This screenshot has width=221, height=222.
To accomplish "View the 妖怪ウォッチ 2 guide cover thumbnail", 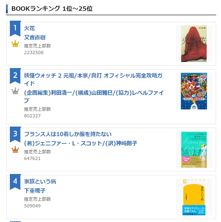I will [194, 91].
